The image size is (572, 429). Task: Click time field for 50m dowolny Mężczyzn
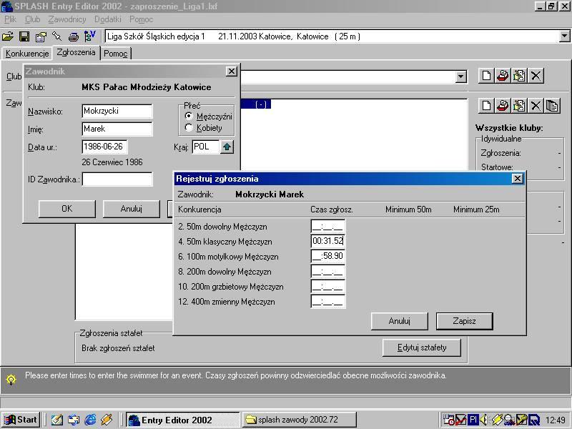(327, 227)
